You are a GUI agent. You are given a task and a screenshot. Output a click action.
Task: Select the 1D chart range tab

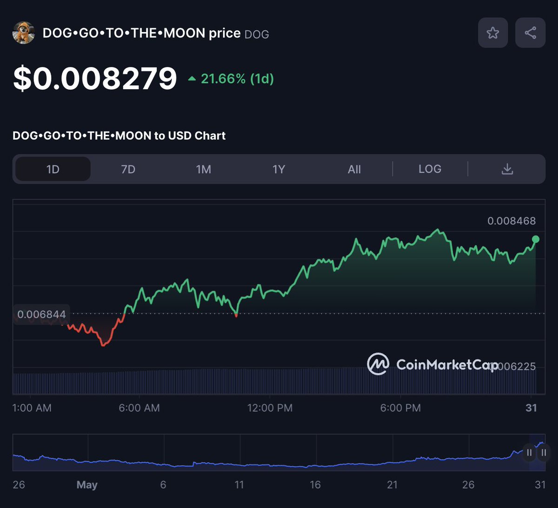53,169
